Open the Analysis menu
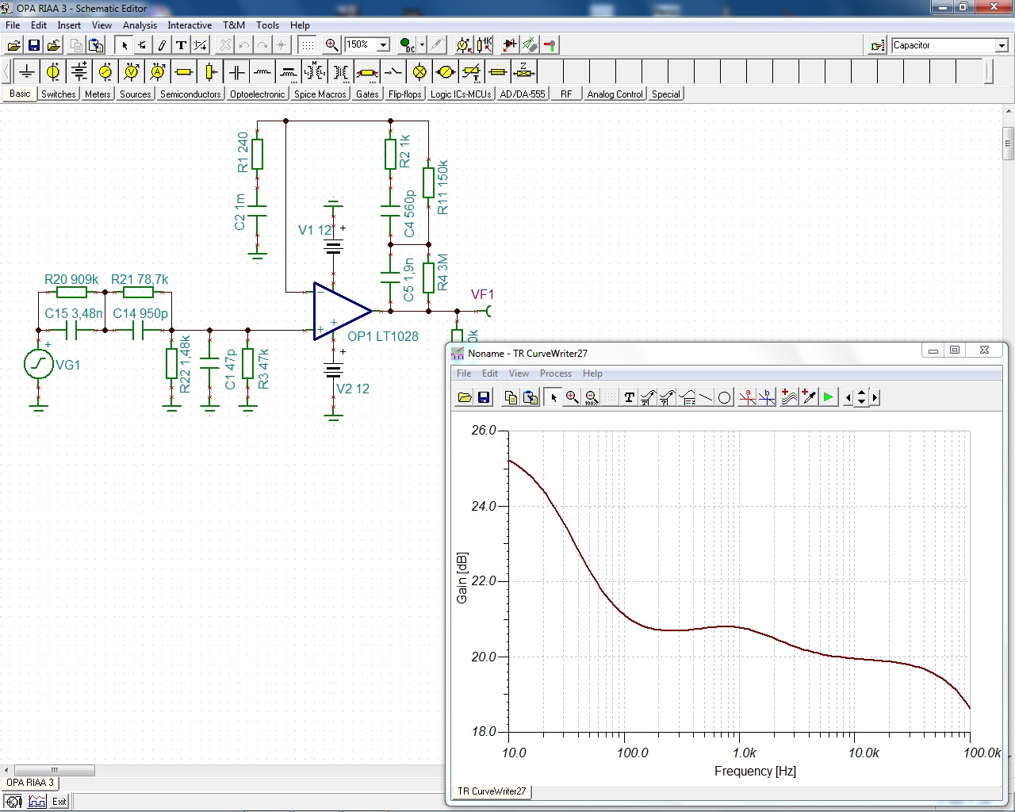1015x812 pixels. [140, 25]
